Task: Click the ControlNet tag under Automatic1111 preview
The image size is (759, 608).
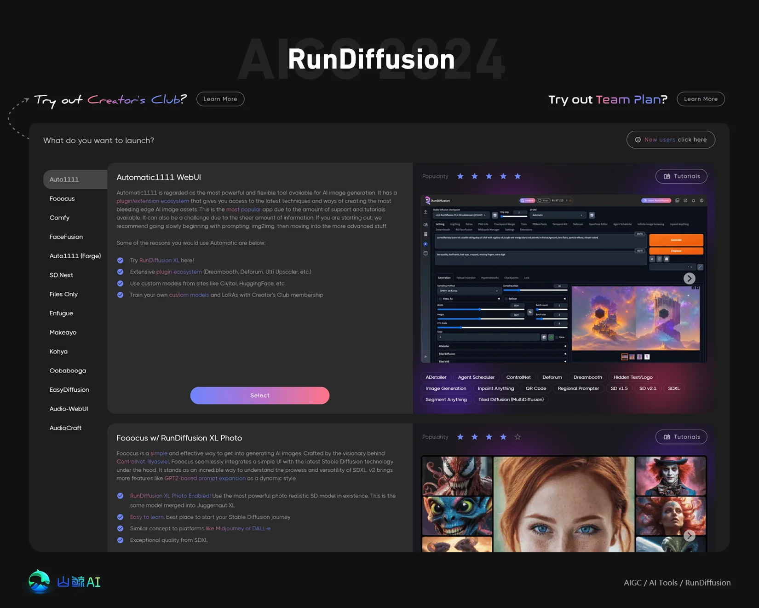Action: coord(518,377)
